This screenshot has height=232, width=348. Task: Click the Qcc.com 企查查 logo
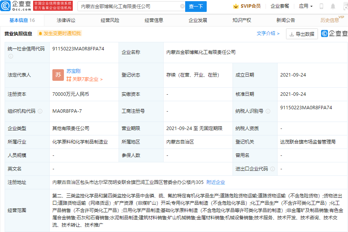tap(16, 6)
